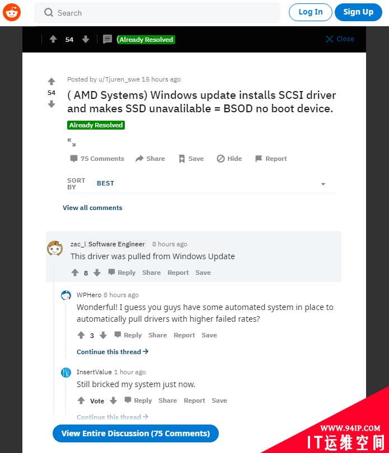This screenshot has height=453, width=389.
Task: Upvote the post in the black header bar
Action: point(53,39)
